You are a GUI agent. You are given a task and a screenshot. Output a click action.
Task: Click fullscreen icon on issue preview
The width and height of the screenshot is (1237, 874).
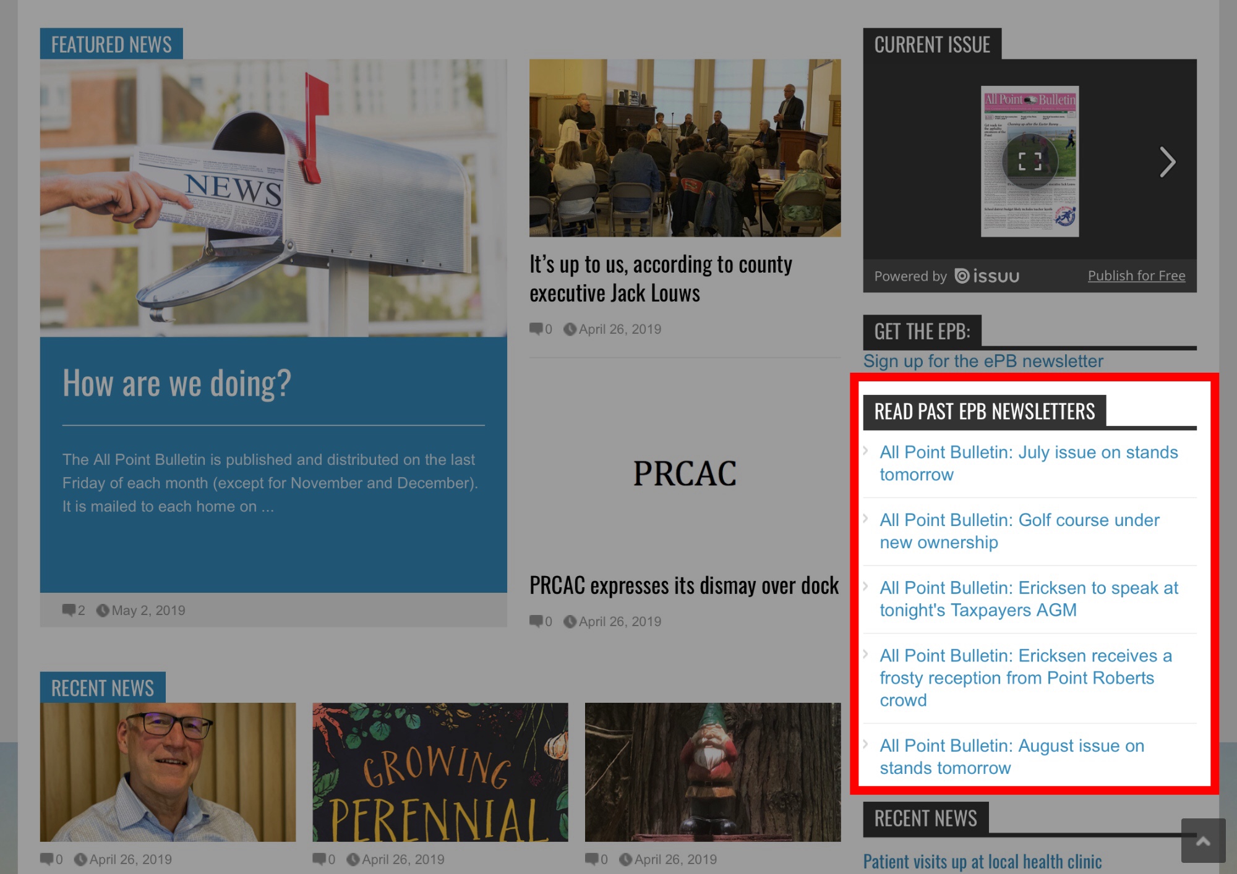[1030, 161]
